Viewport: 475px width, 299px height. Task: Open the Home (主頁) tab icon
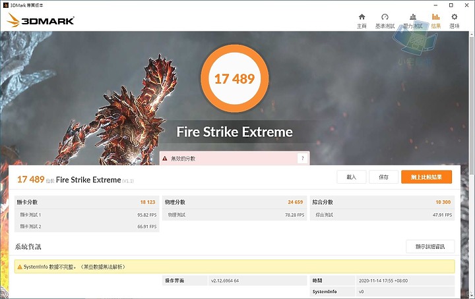coord(362,17)
